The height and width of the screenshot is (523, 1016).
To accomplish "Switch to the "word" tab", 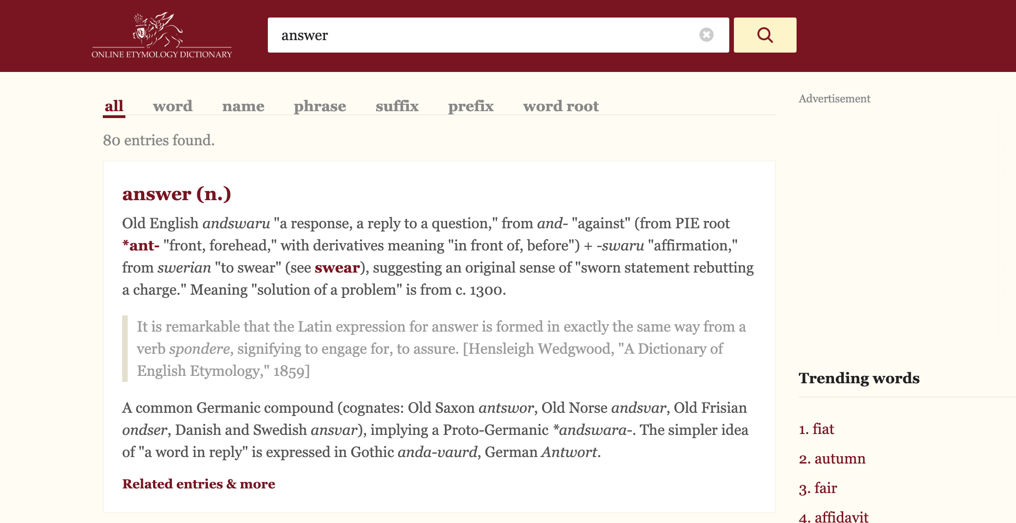I will pos(172,106).
